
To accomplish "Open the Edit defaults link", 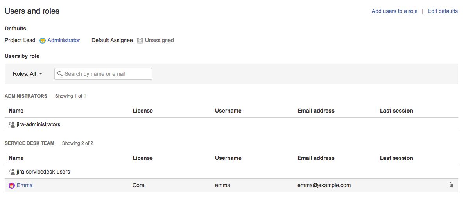I will 443,11.
